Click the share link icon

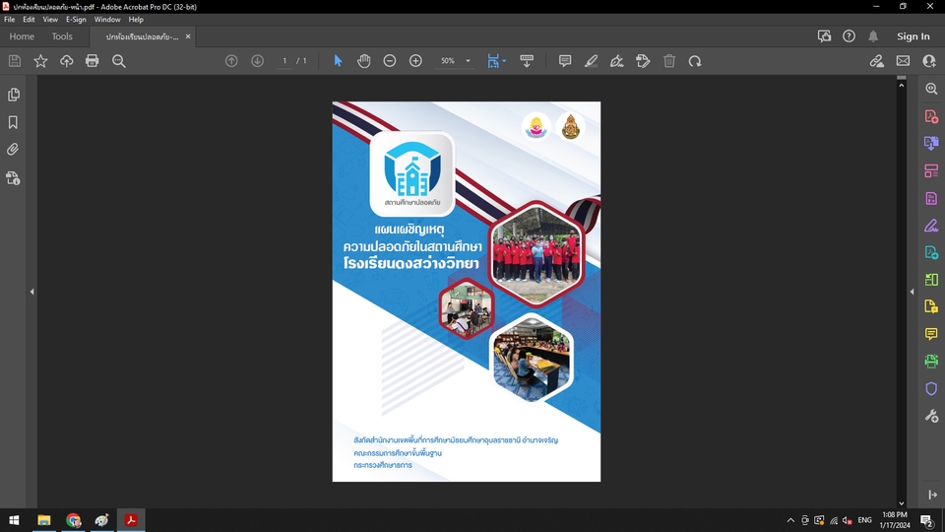pyautogui.click(x=877, y=61)
